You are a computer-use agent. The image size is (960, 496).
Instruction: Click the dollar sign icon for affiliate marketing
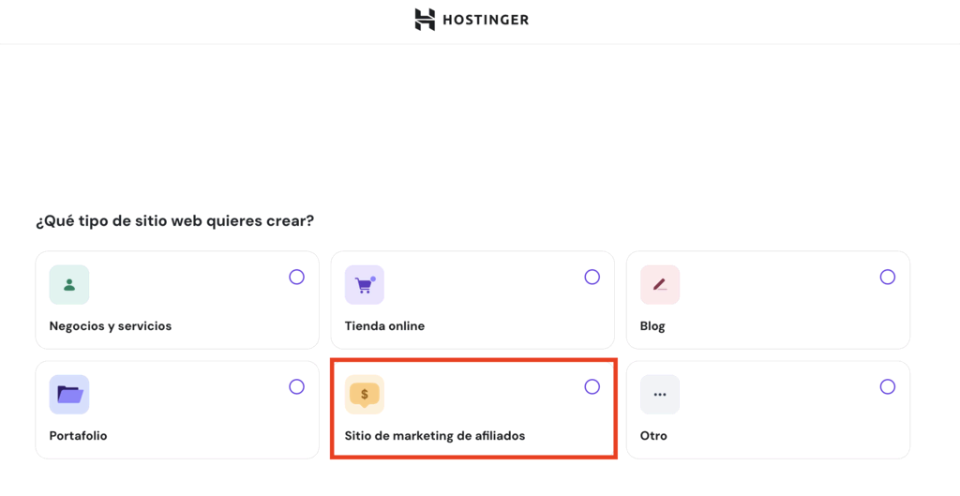(x=365, y=395)
